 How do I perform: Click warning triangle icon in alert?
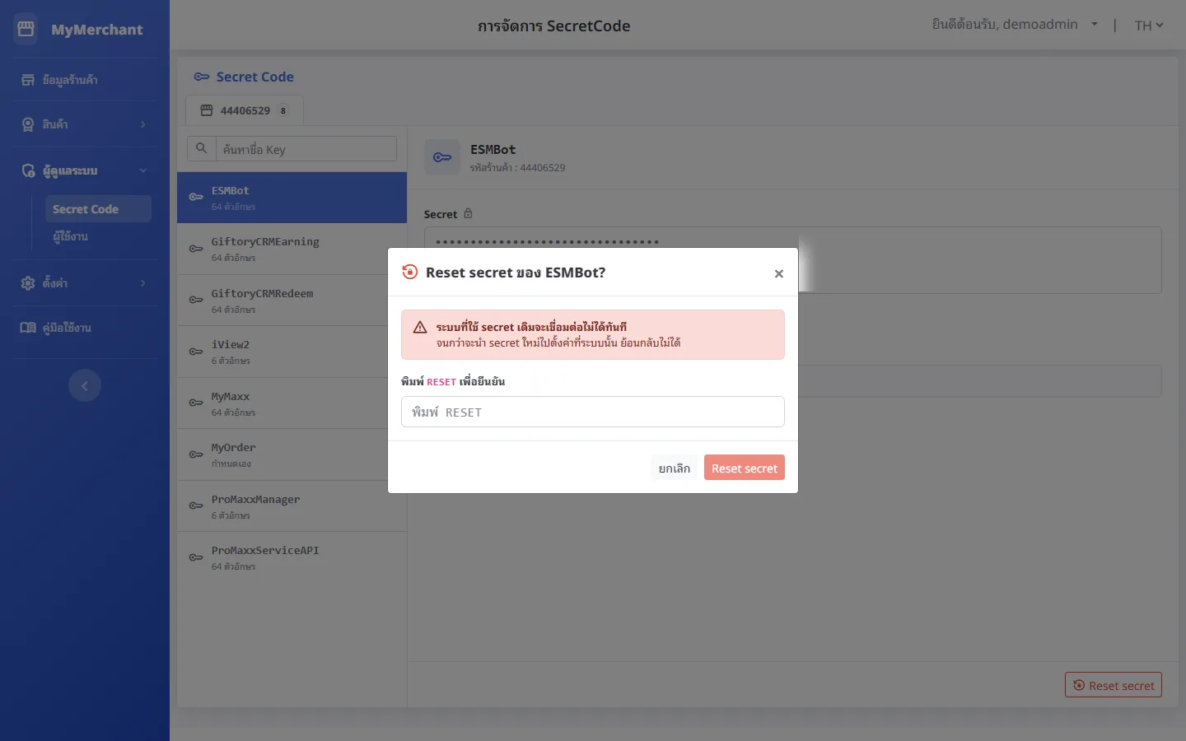tap(420, 328)
